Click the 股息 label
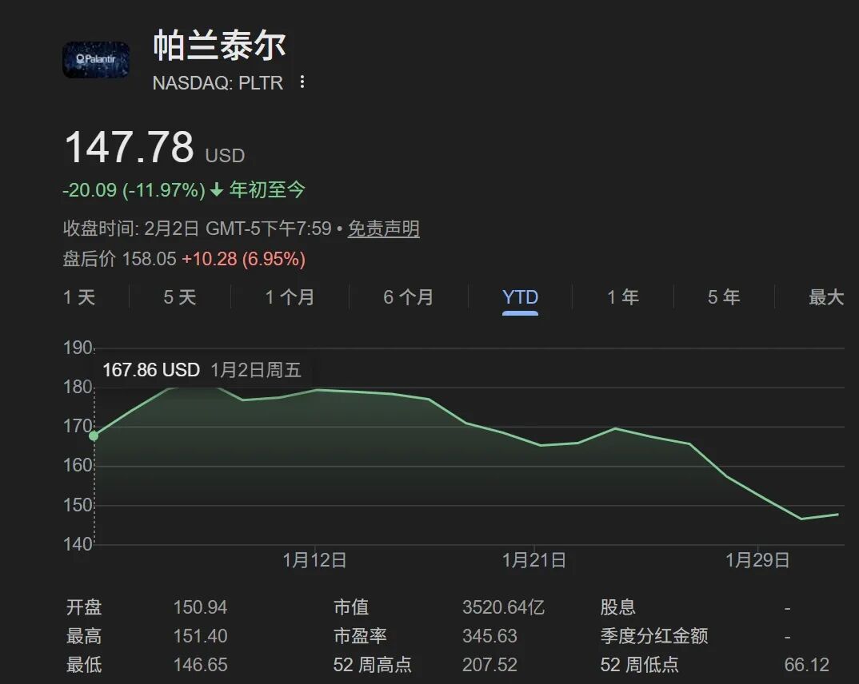Image resolution: width=859 pixels, height=684 pixels. click(617, 607)
